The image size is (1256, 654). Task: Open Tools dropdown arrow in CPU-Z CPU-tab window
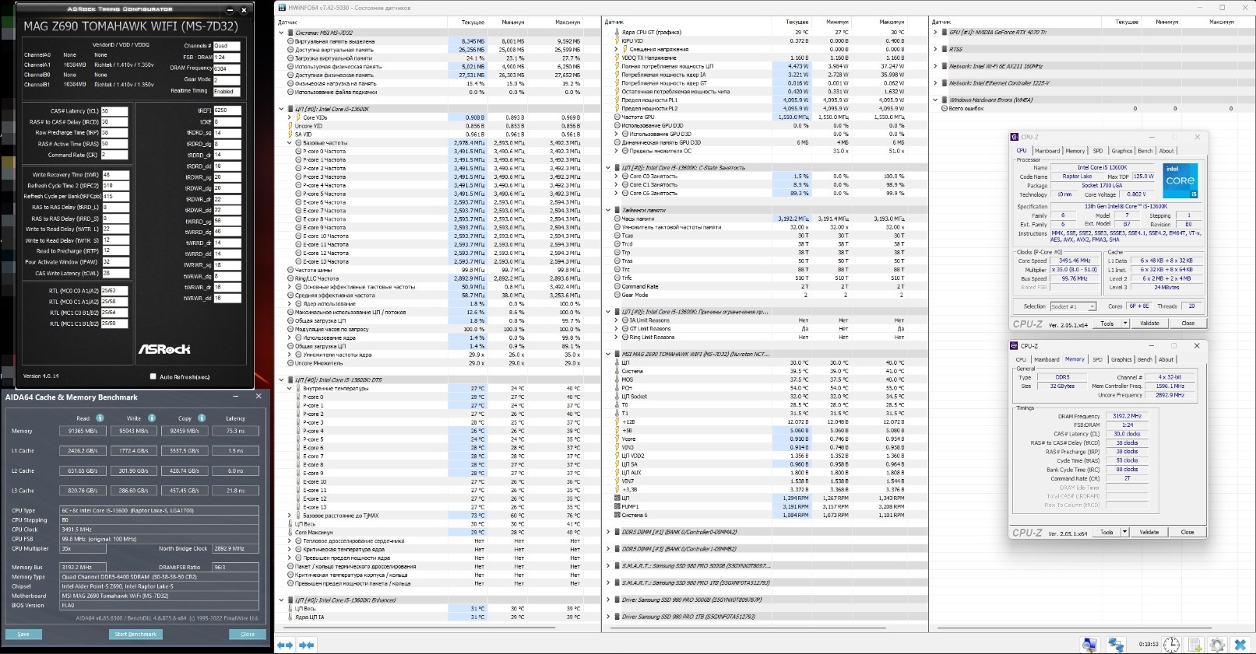(1125, 324)
